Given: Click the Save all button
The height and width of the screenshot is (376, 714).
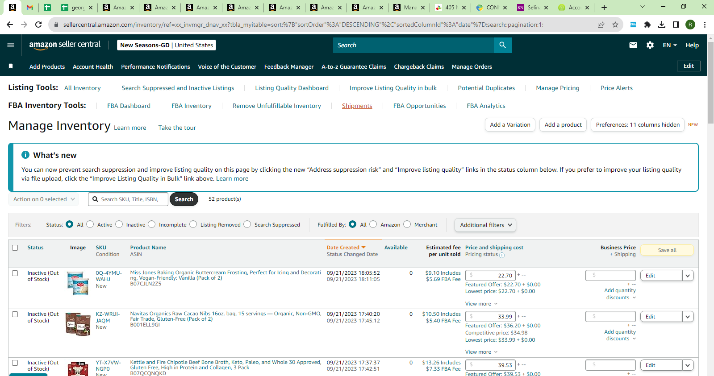Looking at the screenshot, I should (667, 250).
